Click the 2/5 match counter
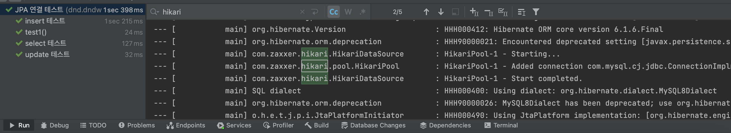This screenshot has height=133, width=731. 397,12
